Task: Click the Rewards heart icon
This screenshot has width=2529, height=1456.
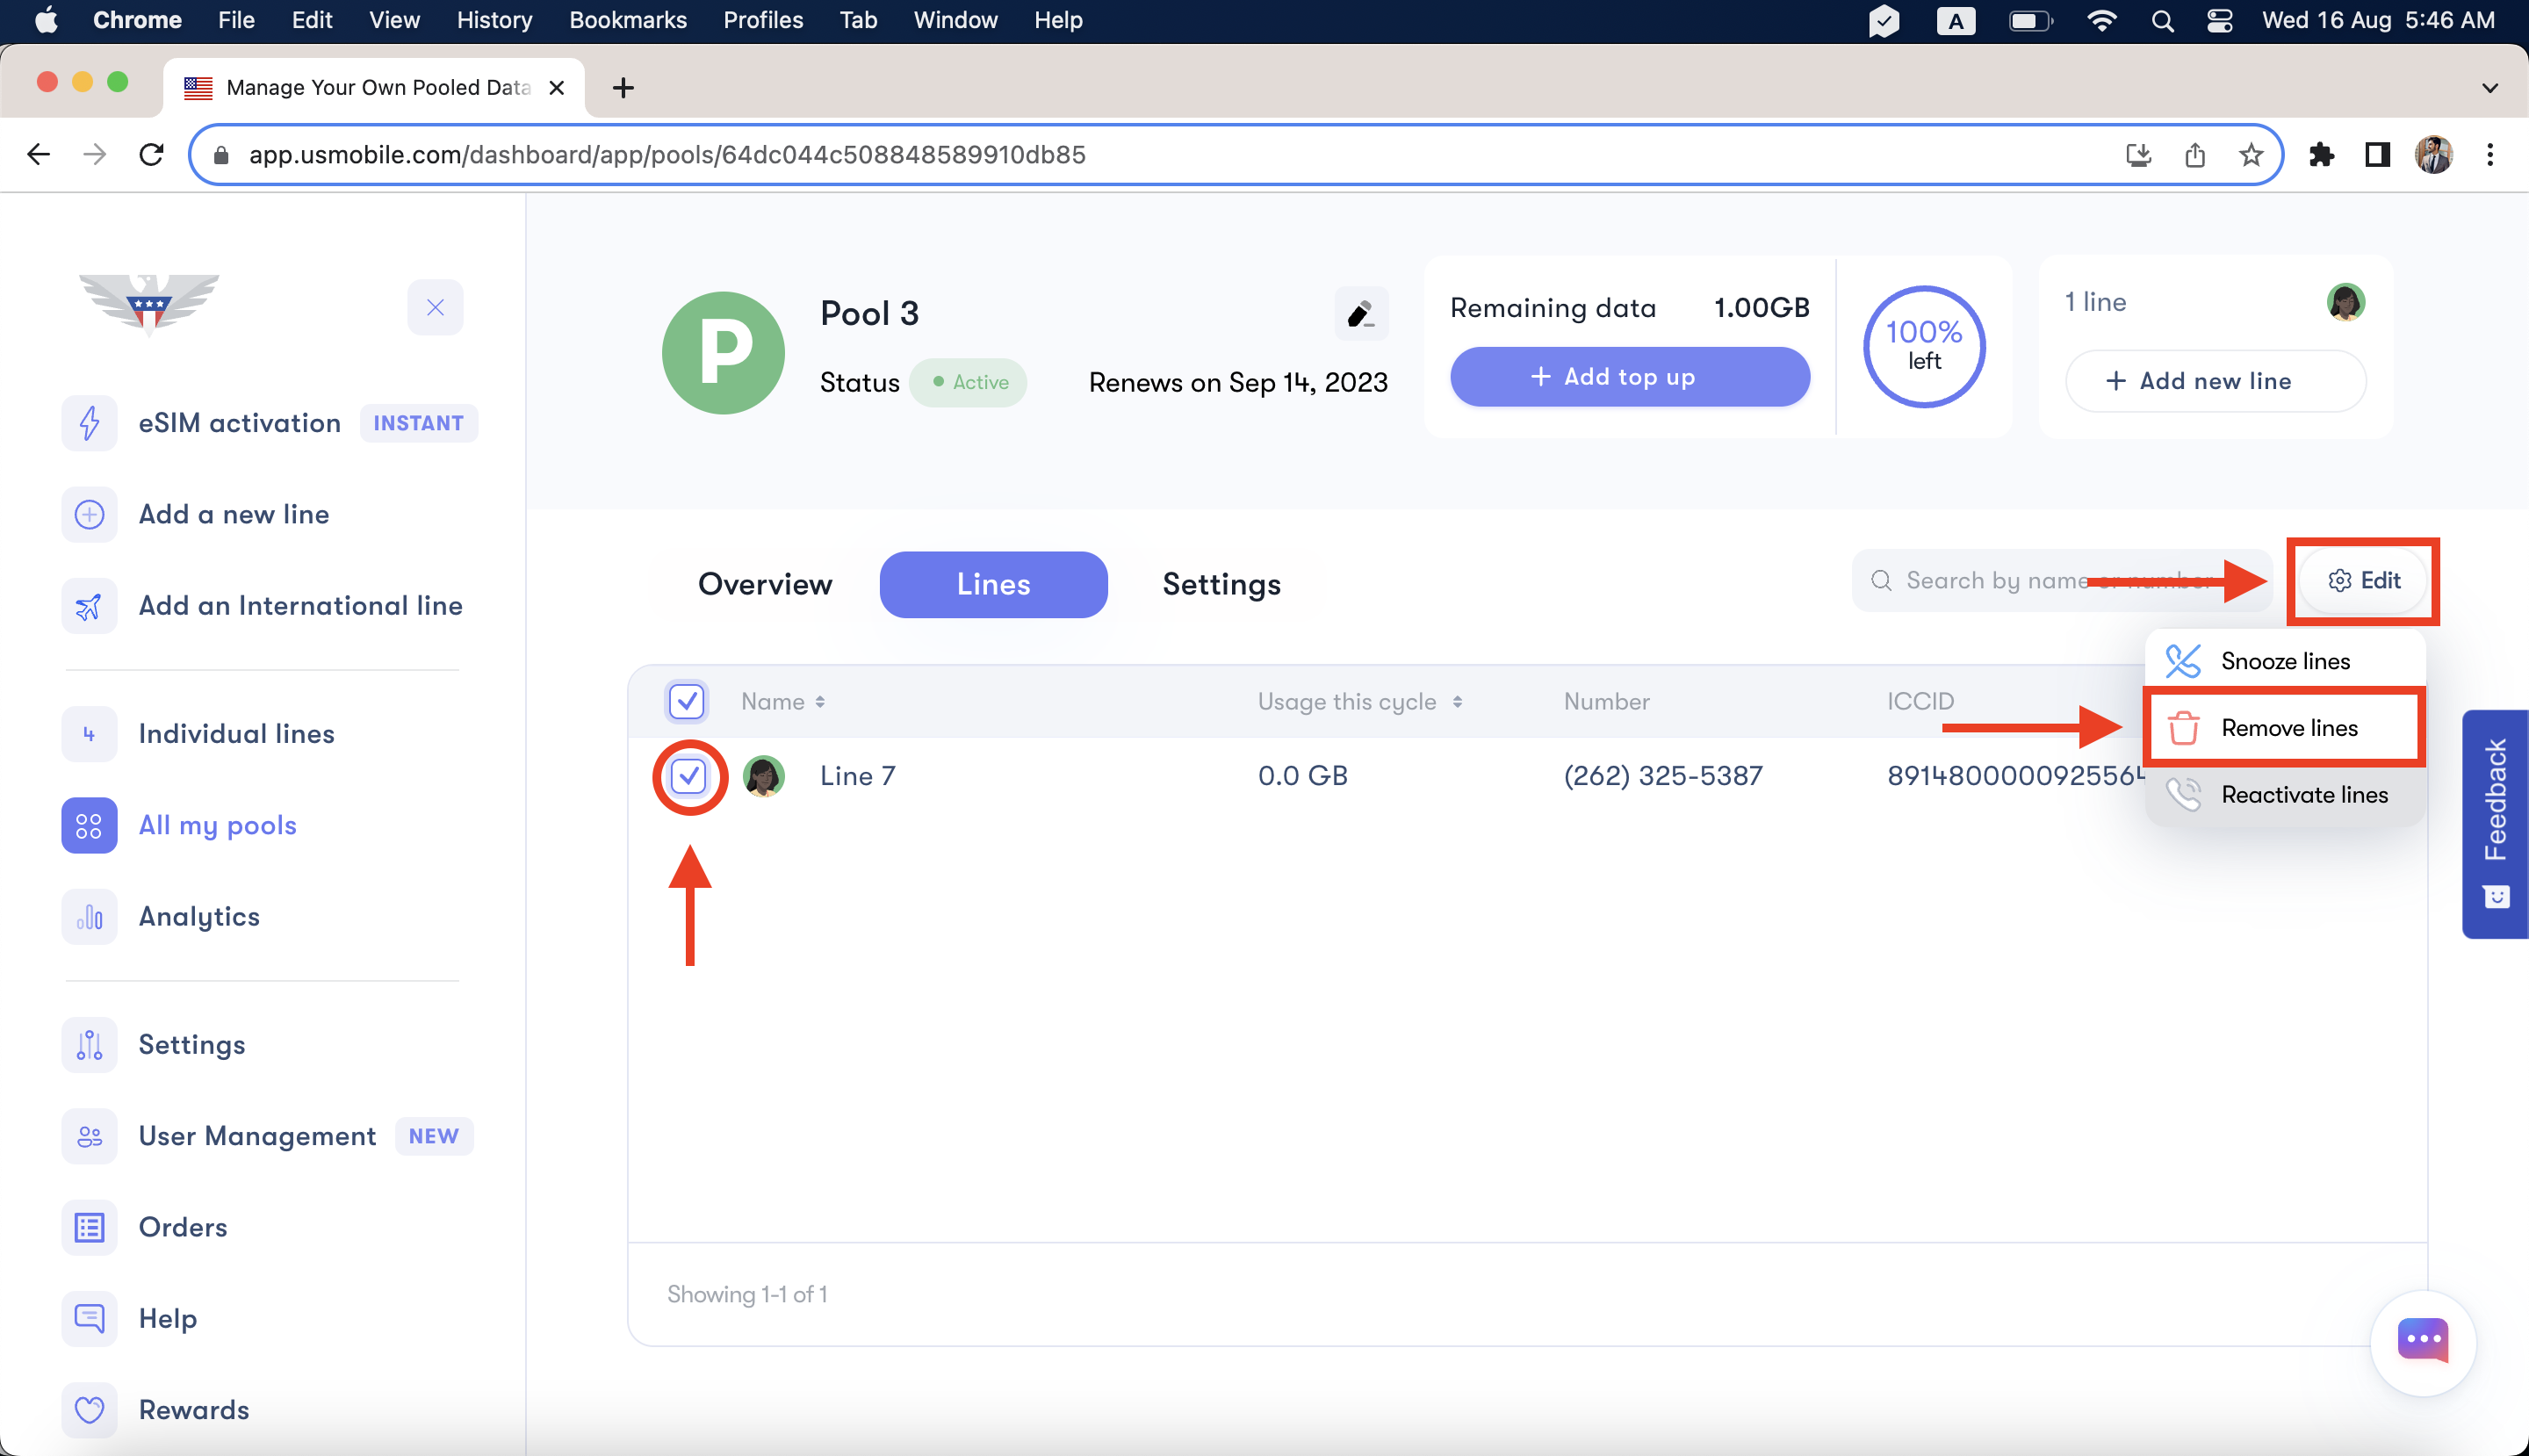Action: [x=89, y=1409]
